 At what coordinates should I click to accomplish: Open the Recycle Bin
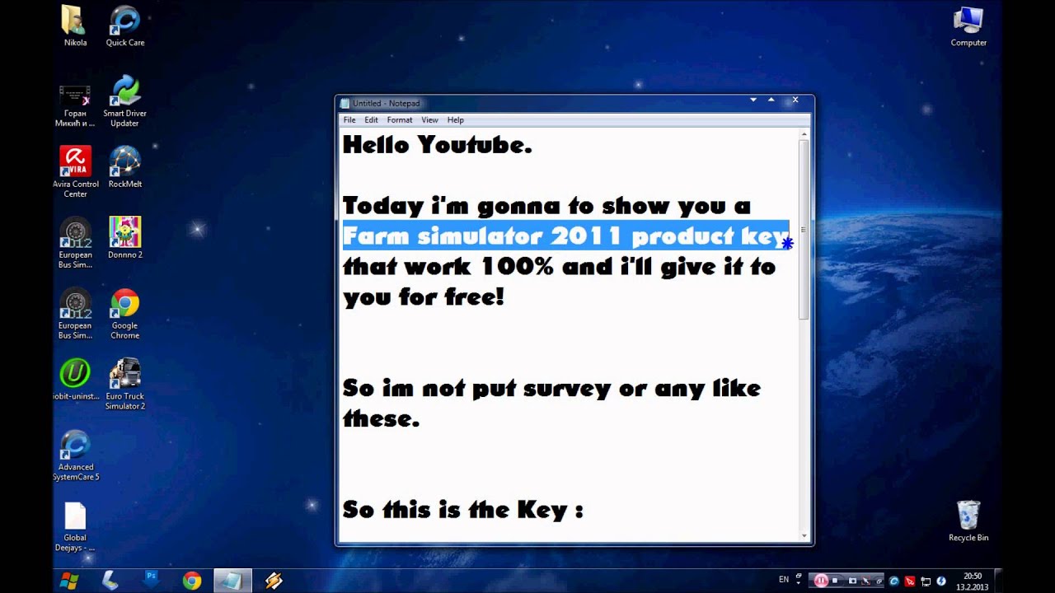click(x=968, y=521)
